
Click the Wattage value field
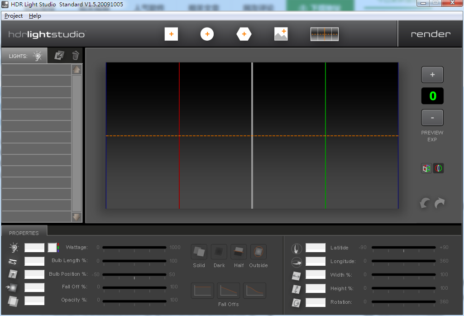tap(34, 248)
